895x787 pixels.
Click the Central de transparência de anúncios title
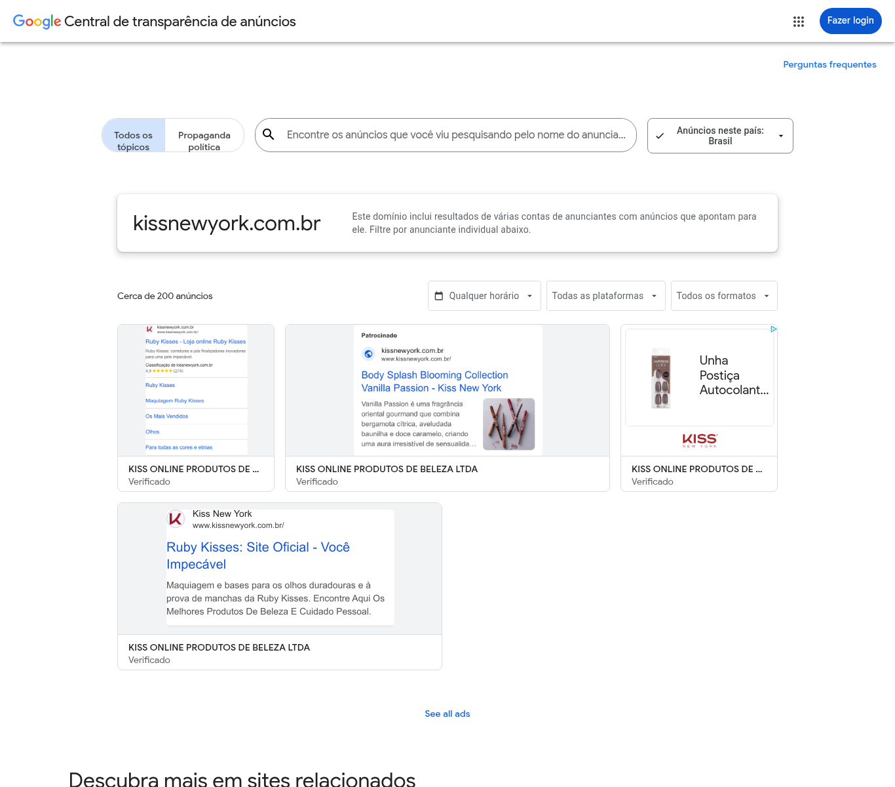(180, 22)
